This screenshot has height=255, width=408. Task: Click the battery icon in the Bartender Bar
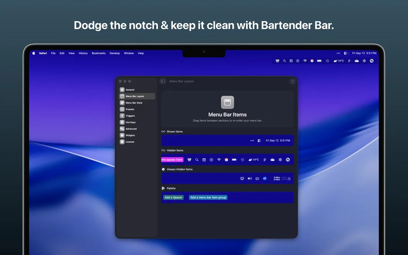320,61
